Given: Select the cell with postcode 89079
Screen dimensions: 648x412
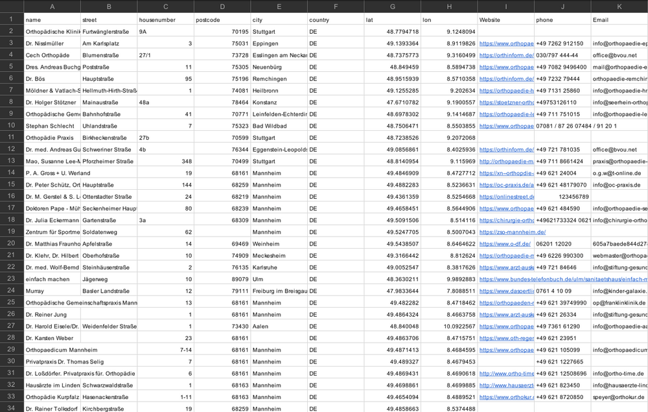Looking at the screenshot, I should (222, 279).
